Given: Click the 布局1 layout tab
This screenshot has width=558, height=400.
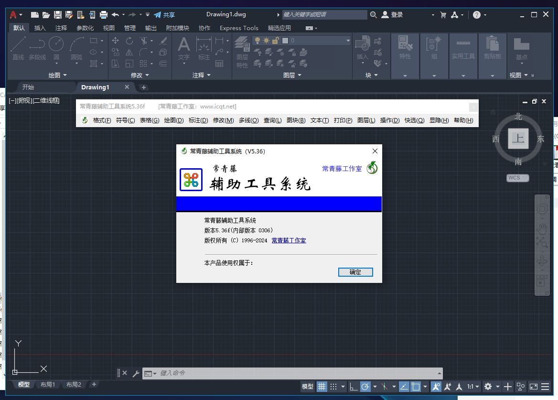Looking at the screenshot, I should (49, 384).
